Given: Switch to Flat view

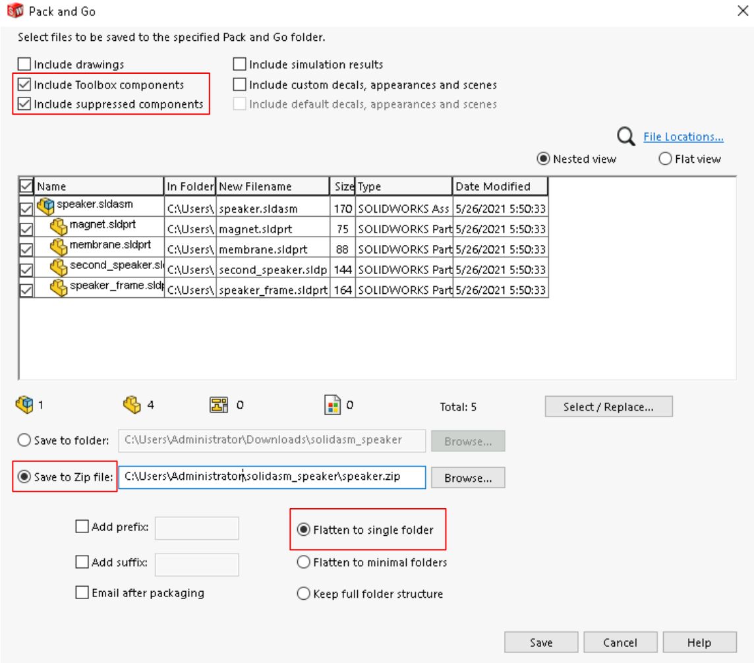Looking at the screenshot, I should [x=665, y=158].
